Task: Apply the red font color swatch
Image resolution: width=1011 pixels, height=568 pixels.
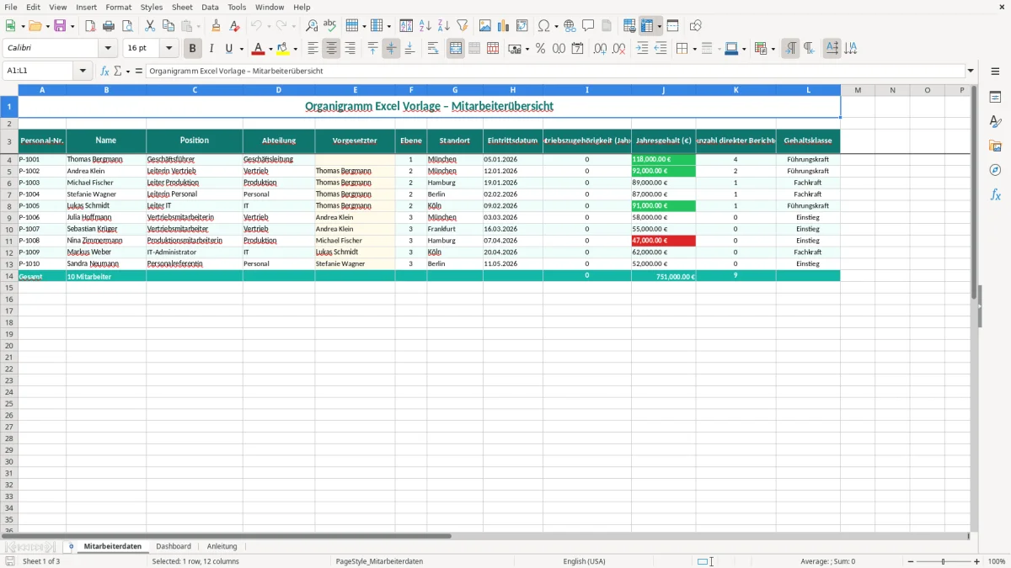Action: click(x=259, y=49)
